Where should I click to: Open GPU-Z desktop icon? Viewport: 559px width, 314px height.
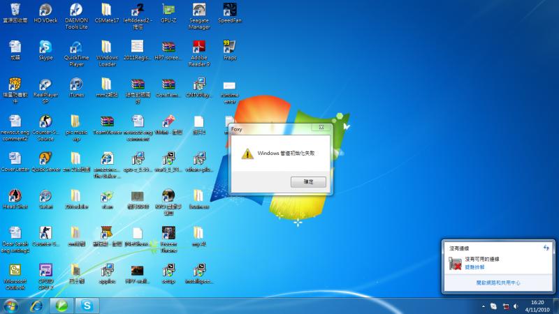click(168, 13)
